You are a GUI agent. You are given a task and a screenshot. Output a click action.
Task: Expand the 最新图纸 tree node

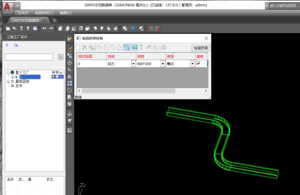(8, 82)
